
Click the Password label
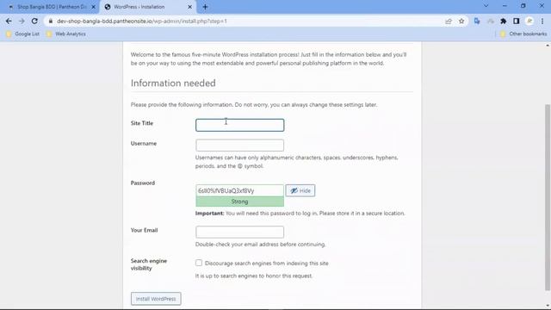(x=143, y=183)
